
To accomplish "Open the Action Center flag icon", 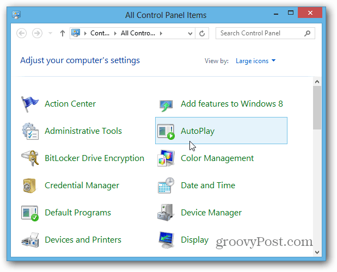I will point(29,104).
